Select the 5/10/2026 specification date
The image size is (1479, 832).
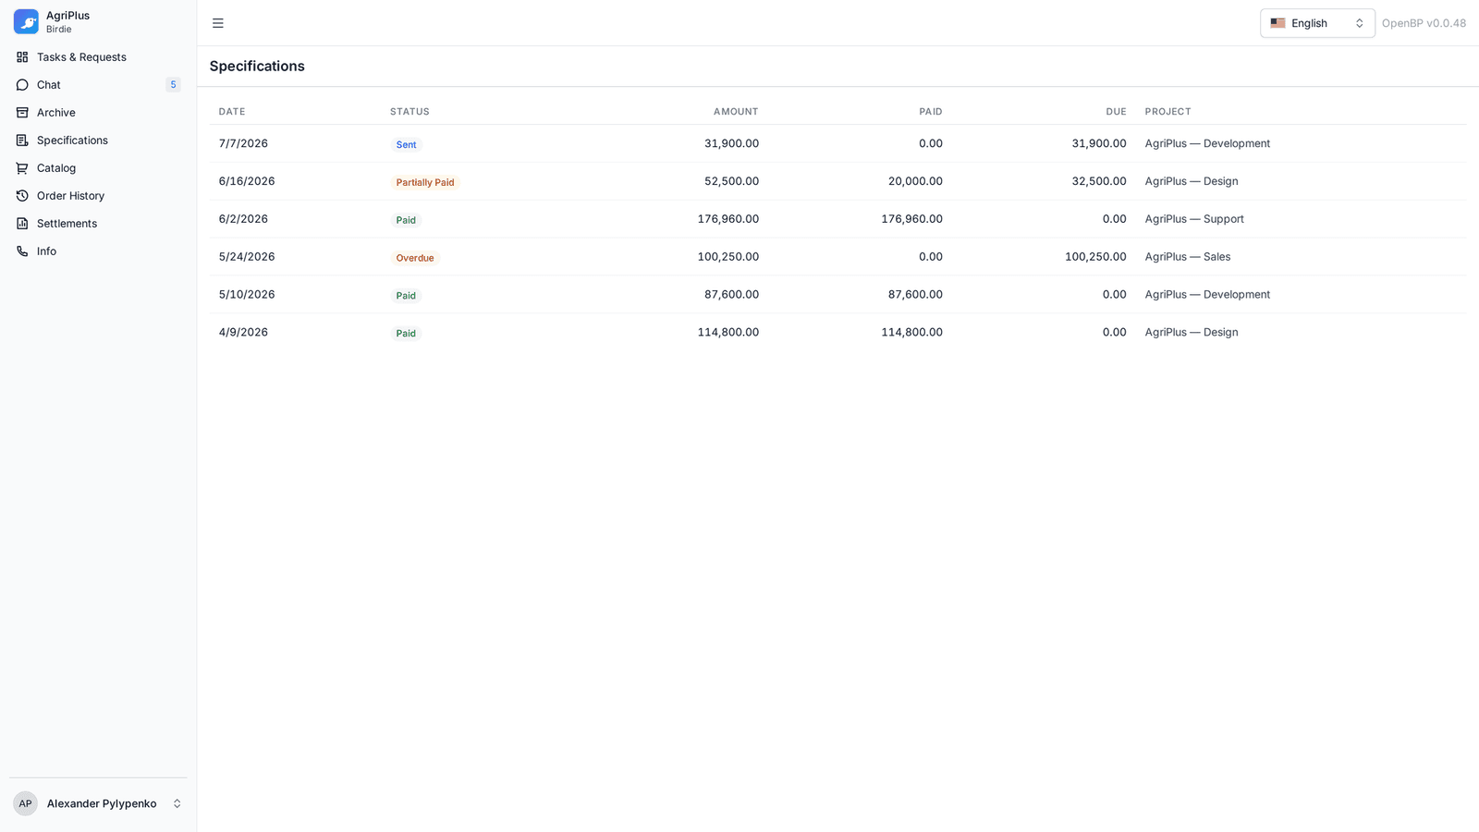(x=247, y=295)
